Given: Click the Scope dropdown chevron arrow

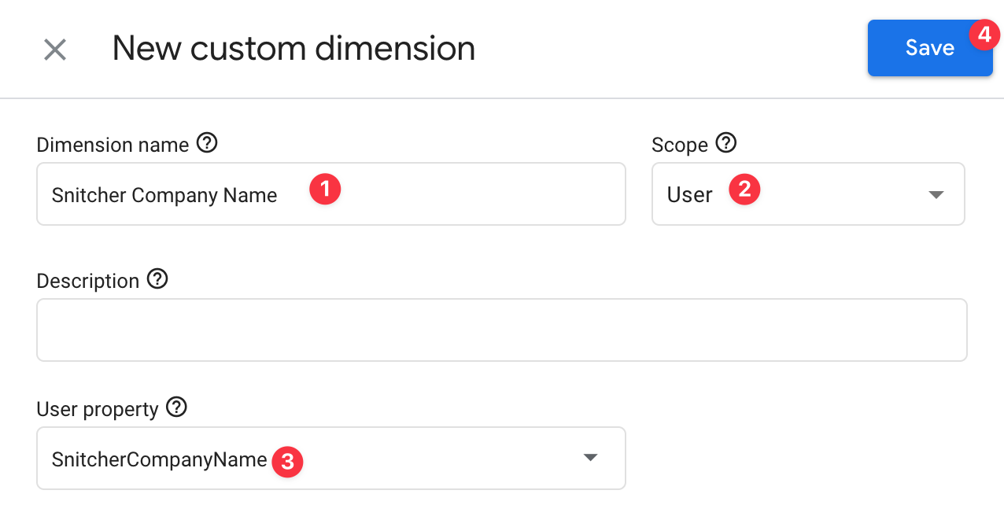Looking at the screenshot, I should (x=936, y=193).
